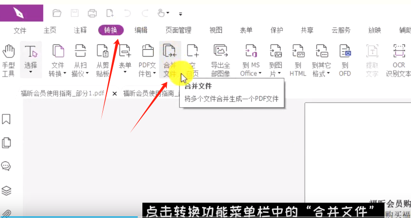411x218 pixels.
Task: Convert document 到 OFD
Action: tap(345, 60)
